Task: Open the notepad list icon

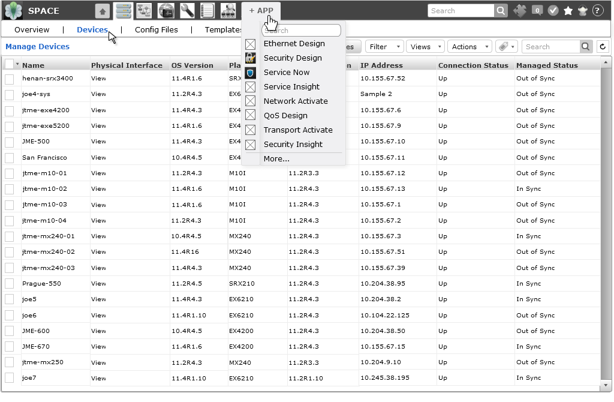Action: coord(207,11)
